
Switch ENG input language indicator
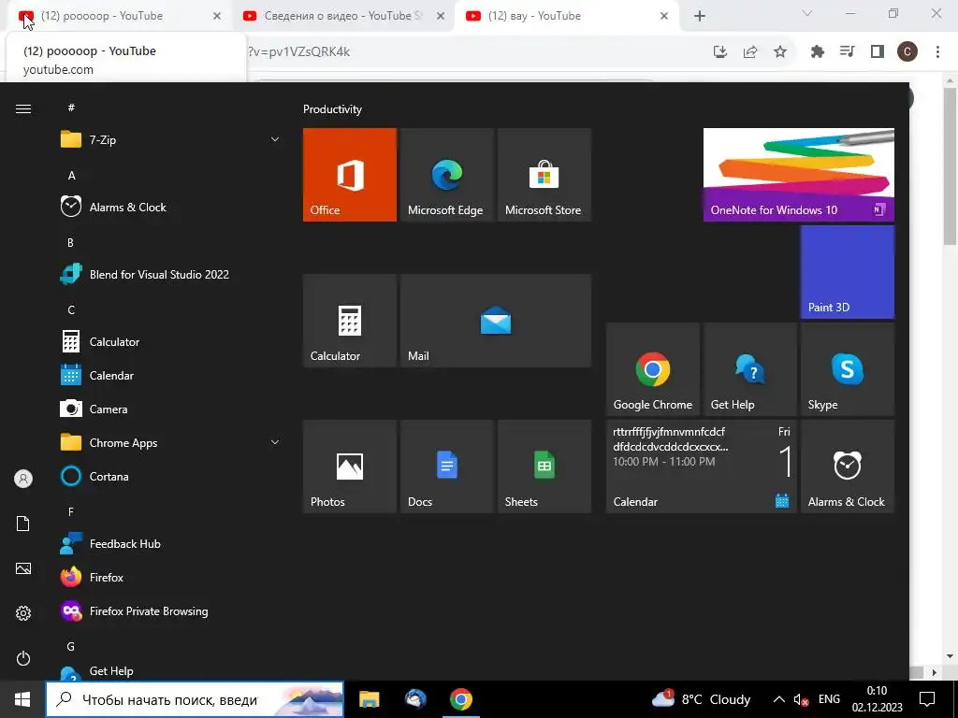click(829, 699)
